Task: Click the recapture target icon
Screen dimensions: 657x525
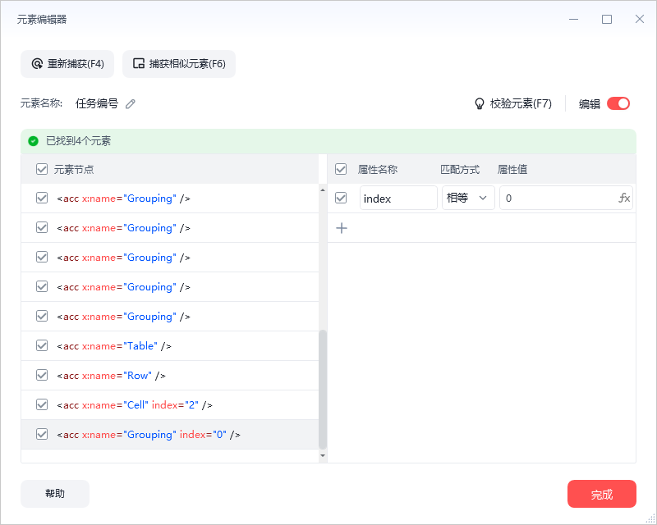Action: (x=37, y=64)
